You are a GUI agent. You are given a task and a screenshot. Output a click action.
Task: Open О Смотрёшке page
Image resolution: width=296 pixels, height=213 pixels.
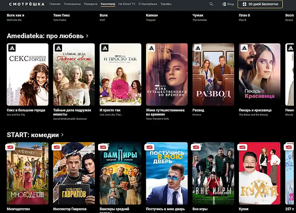click(148, 4)
